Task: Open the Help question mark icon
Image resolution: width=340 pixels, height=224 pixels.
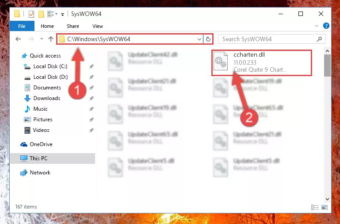Action: tap(326, 26)
